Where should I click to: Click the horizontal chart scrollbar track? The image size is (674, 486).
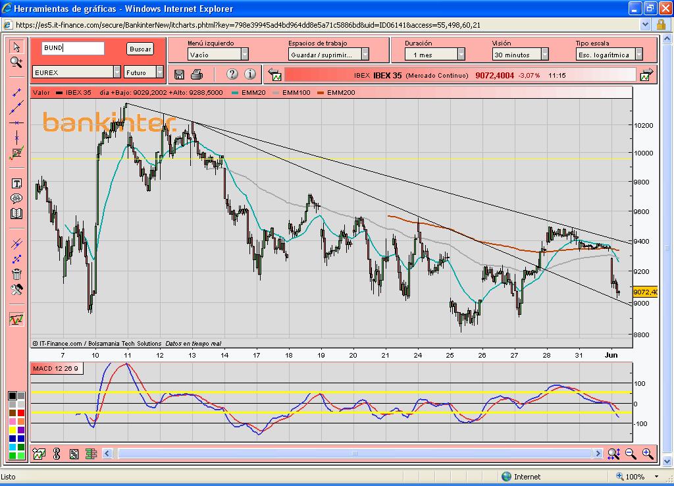coord(355,453)
